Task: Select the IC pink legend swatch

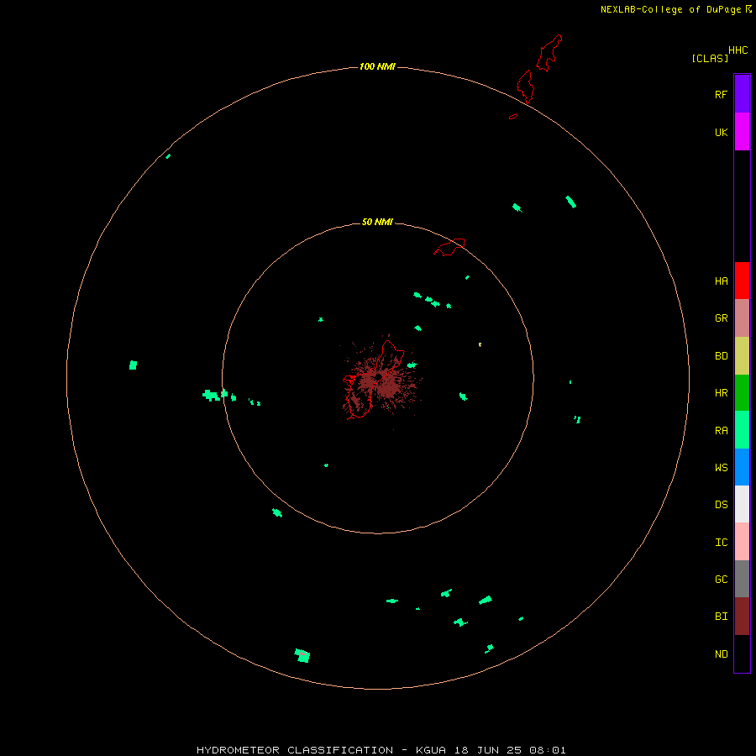Action: point(742,542)
